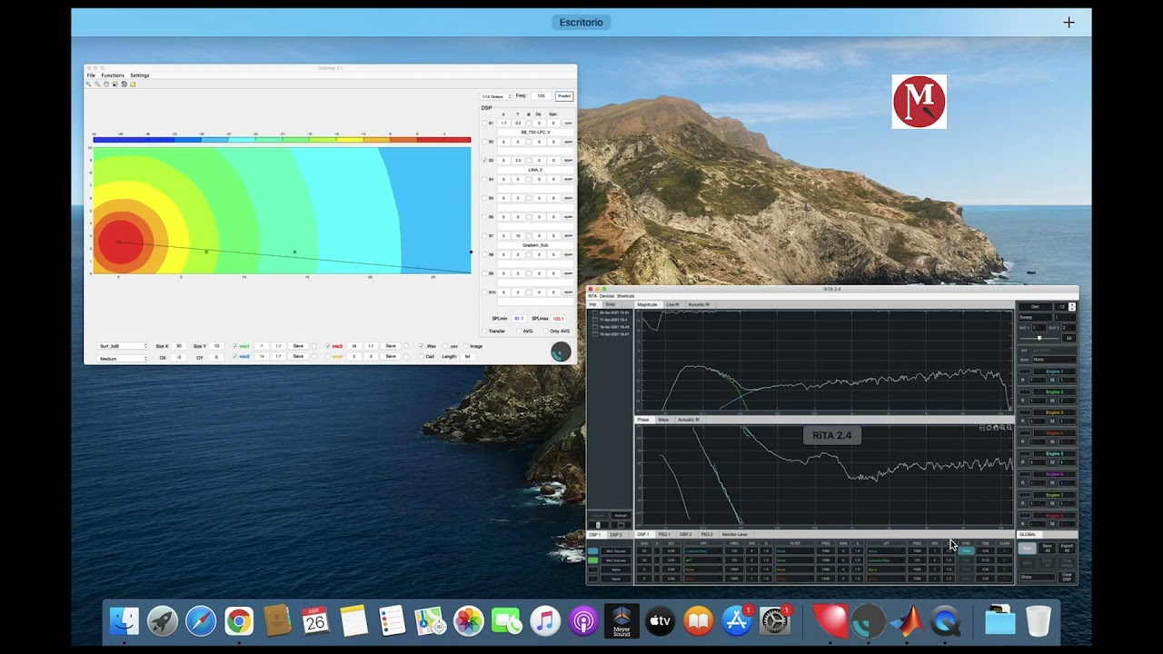Click the zoom out magnifier on RiTA phase plot

coord(1002,428)
